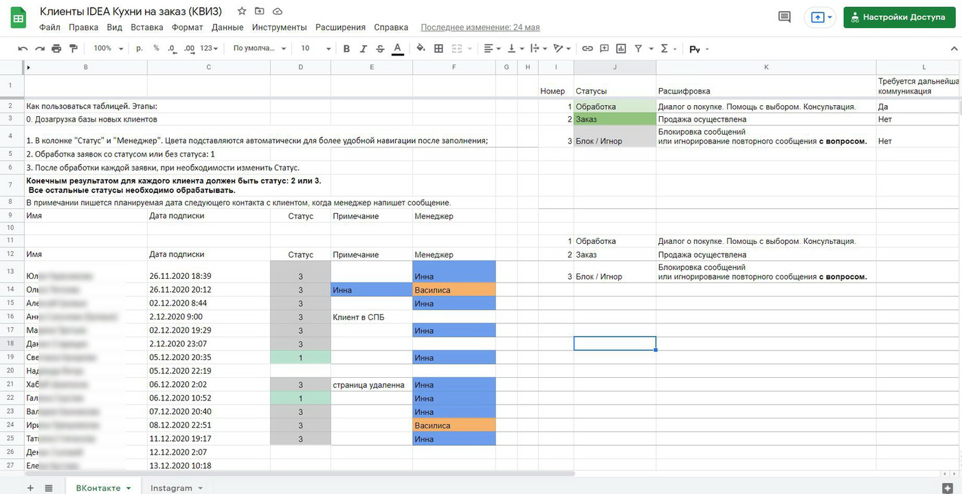Screen dimensions: 962x494
Task: Open the Формат menu
Action: click(188, 27)
